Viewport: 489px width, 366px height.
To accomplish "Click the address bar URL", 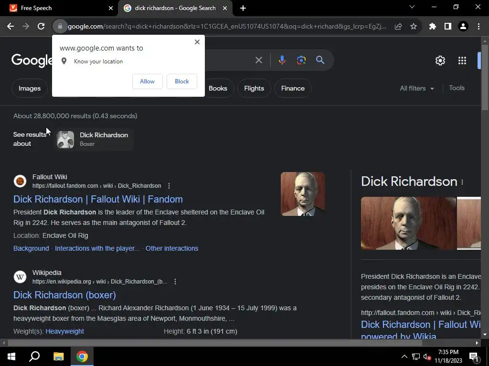I will coord(227,27).
